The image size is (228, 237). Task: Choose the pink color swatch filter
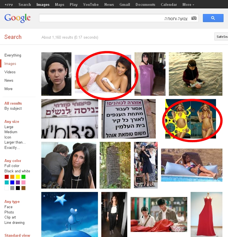pos(23,182)
